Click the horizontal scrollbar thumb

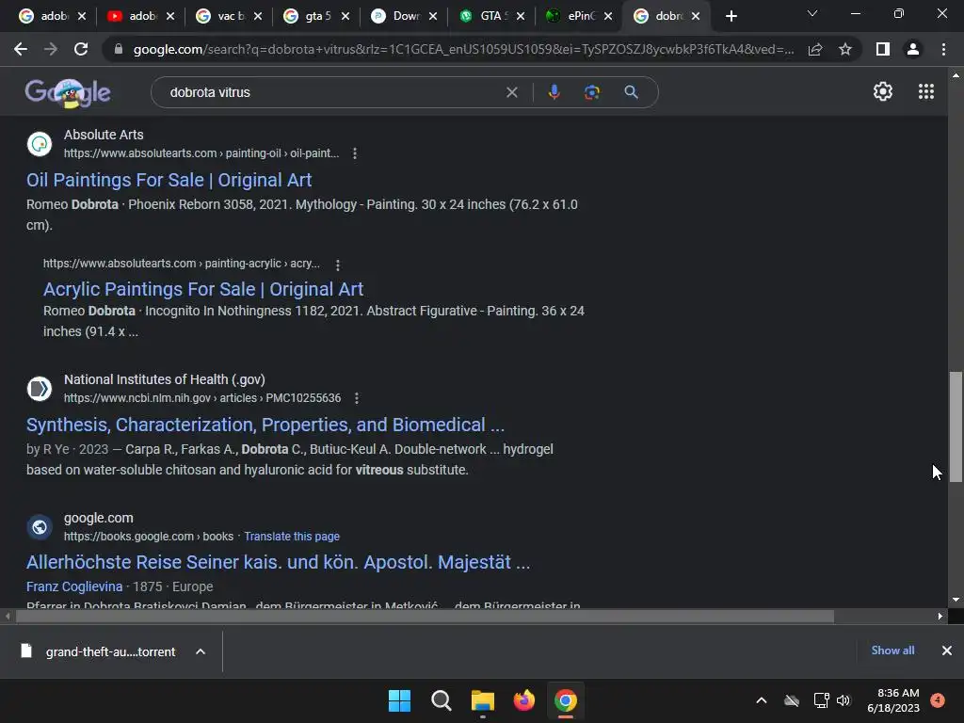coord(425,616)
